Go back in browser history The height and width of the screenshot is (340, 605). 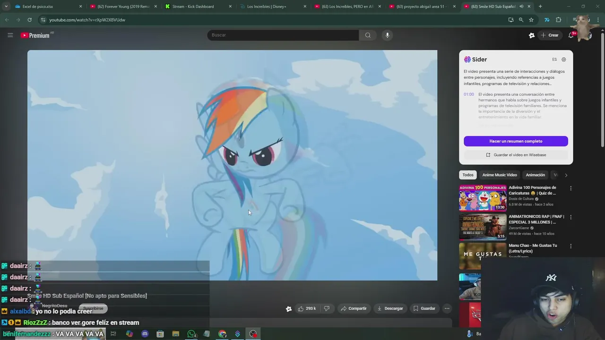(7, 20)
